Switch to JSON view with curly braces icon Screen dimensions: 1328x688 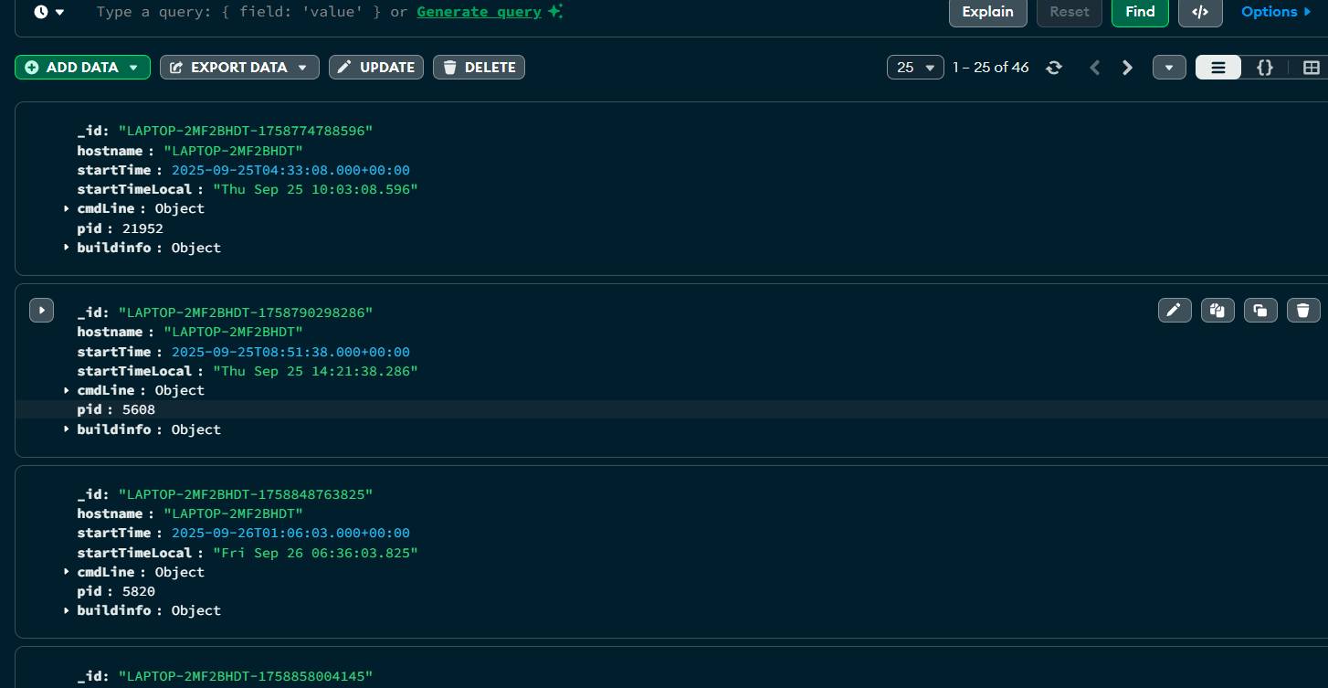(1265, 67)
